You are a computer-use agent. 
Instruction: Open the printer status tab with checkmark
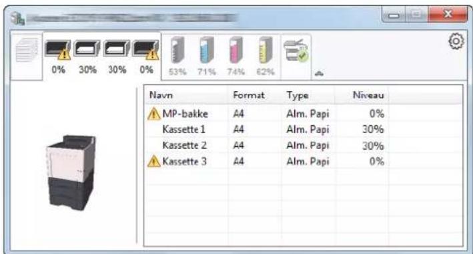tap(296, 51)
